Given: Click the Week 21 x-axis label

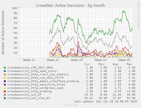Looking at the screenshot, I should point(29,60).
